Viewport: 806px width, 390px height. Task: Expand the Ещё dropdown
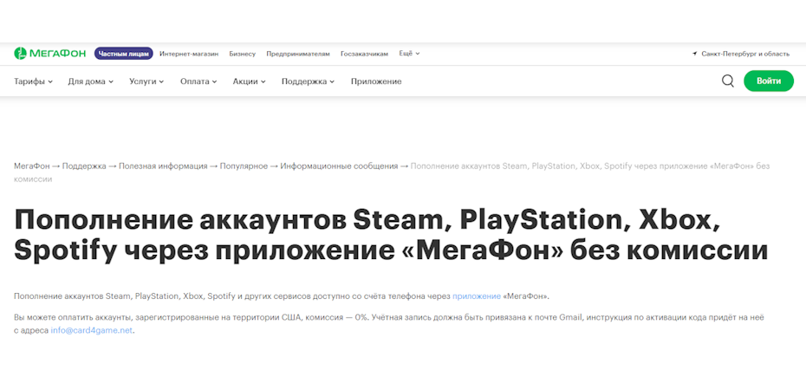pos(409,54)
